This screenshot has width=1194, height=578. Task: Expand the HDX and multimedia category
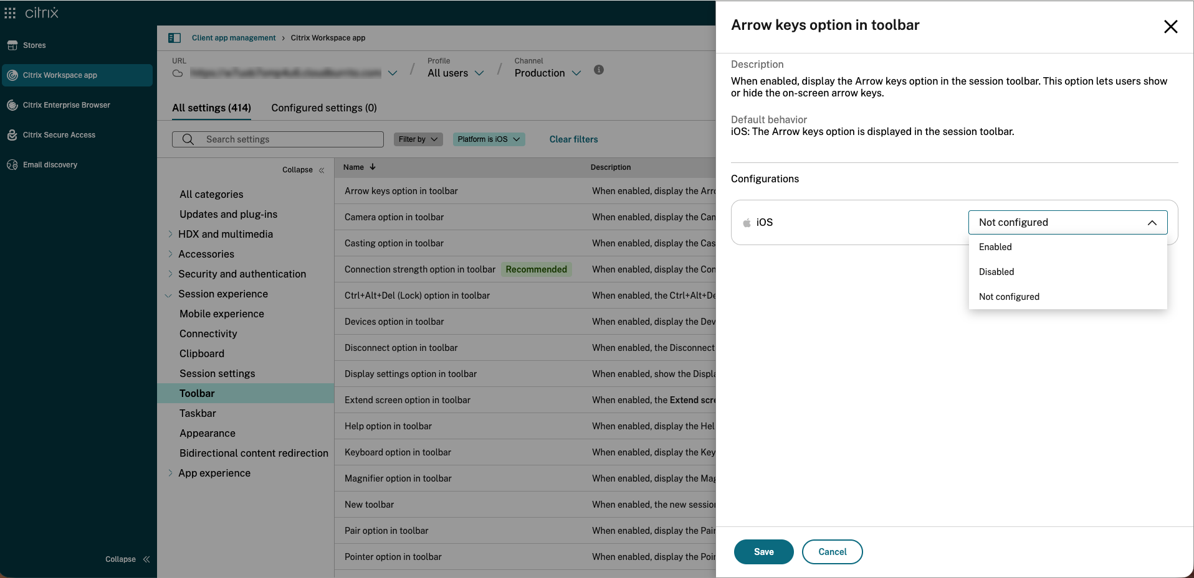170,234
